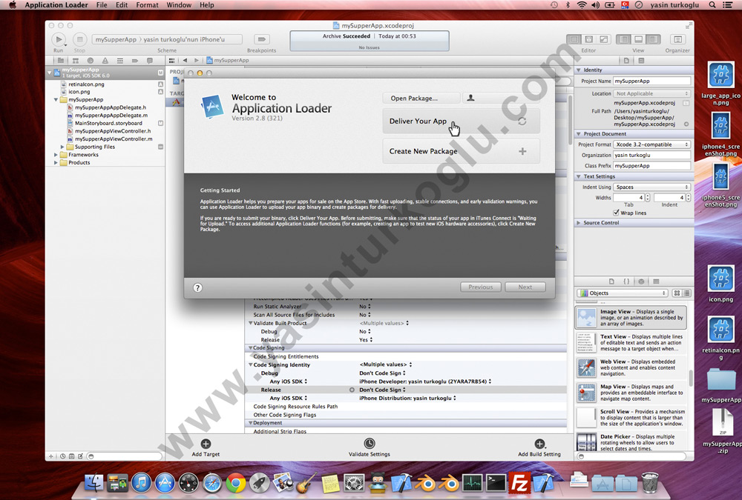Show the File inspector in utilities
This screenshot has height=500, width=742.
pyautogui.click(x=626, y=61)
